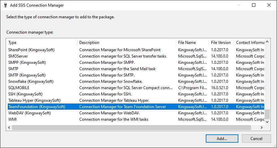Click the vertical scrollbar down arrow
277x148 pixels.
(267, 122)
